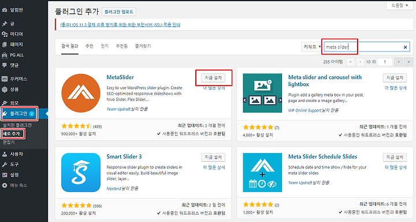The height and width of the screenshot is (222, 416).
Task: Click the MetaSlider orange logo thumbnail
Action: tap(81, 93)
